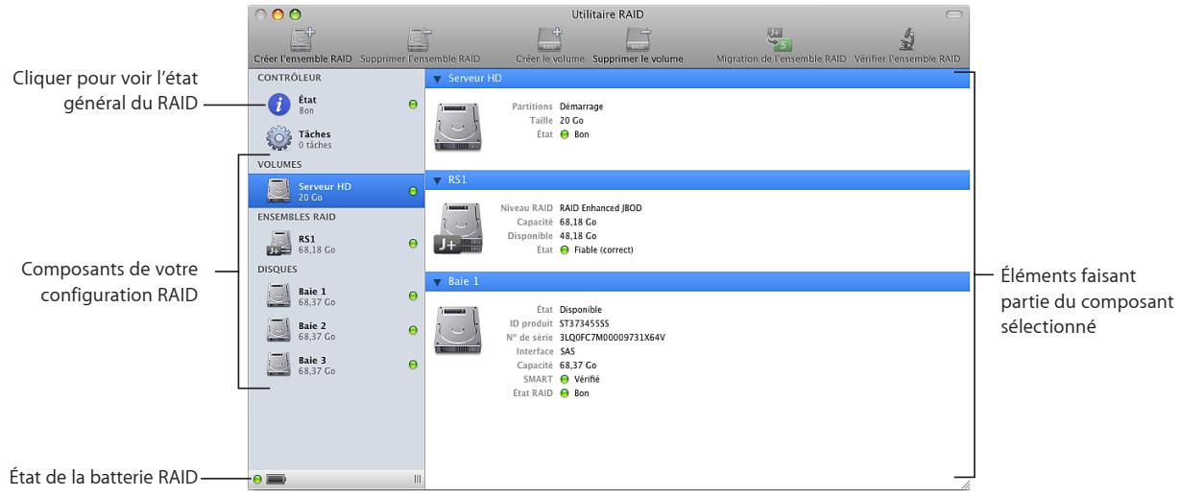Click the Utilitaire RAID window title

point(607,14)
